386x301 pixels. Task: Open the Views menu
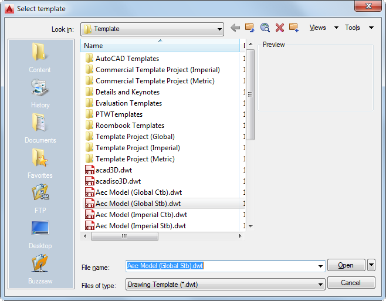tap(324, 28)
